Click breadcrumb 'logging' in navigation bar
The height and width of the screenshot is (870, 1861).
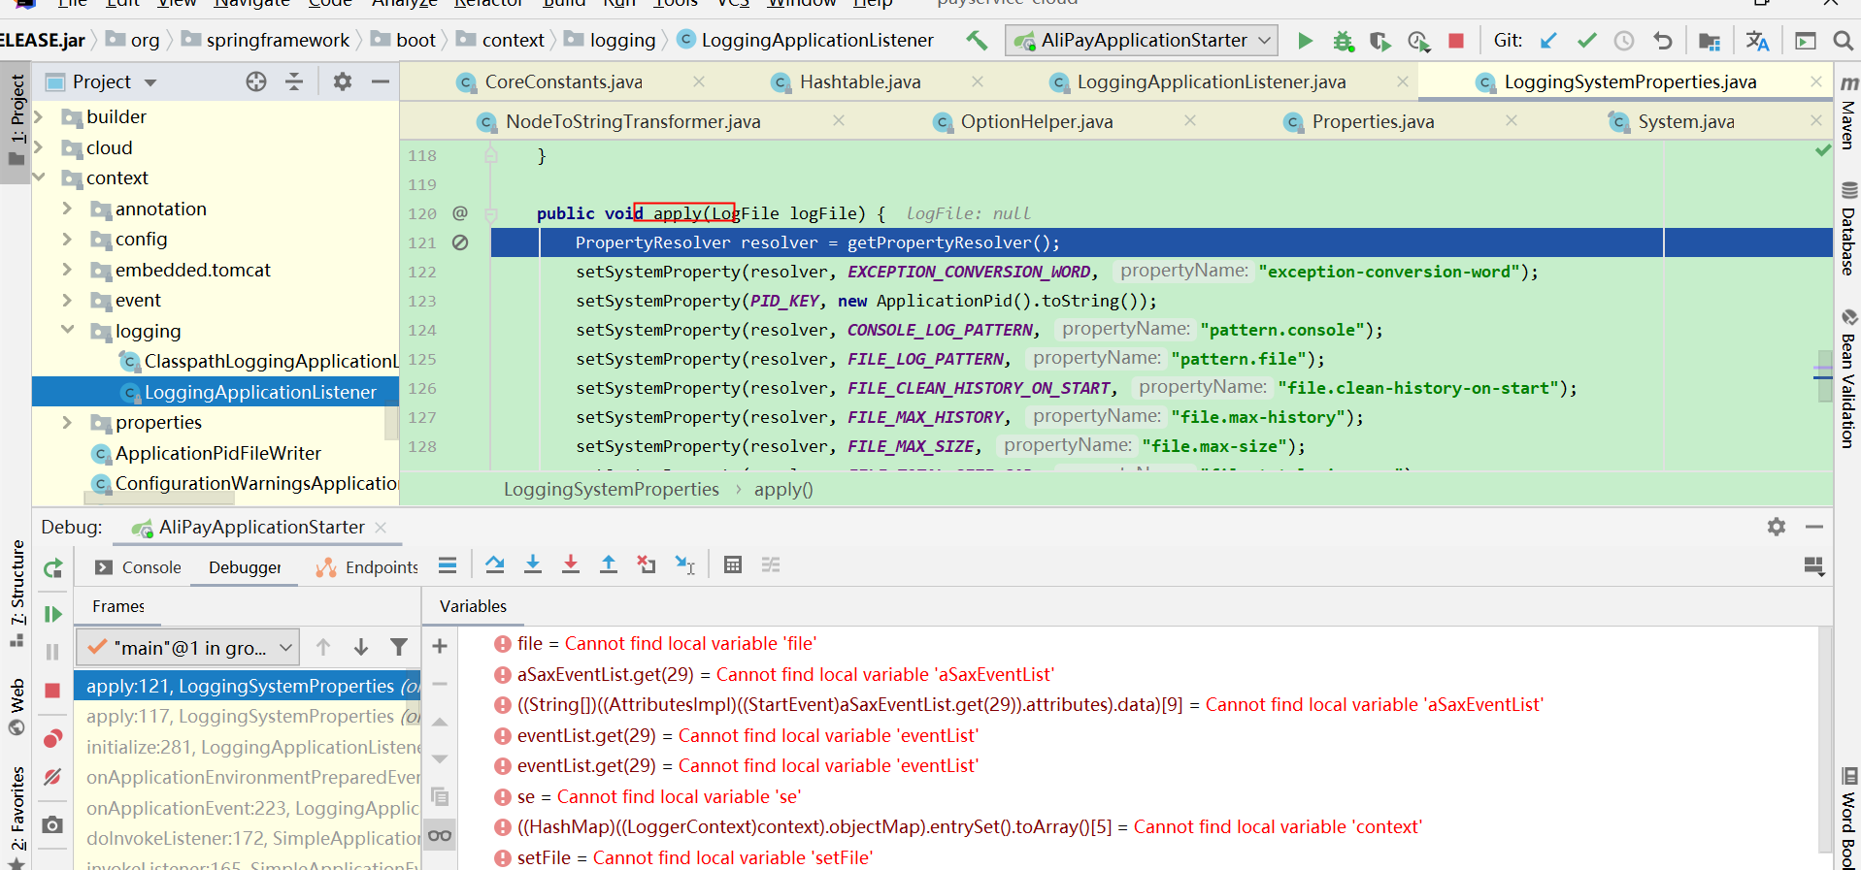[622, 40]
